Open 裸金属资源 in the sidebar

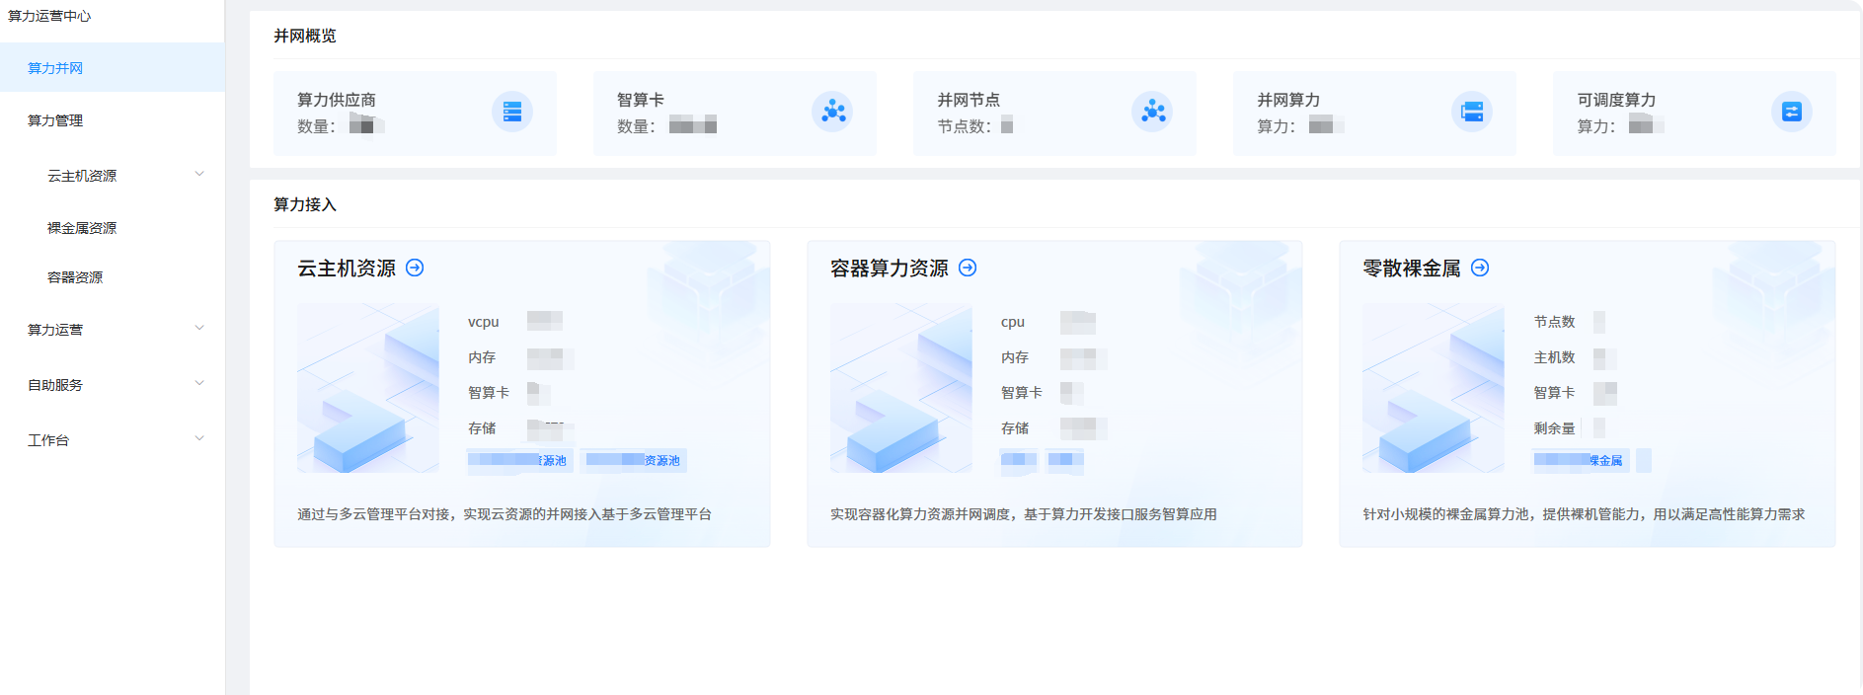tap(82, 228)
